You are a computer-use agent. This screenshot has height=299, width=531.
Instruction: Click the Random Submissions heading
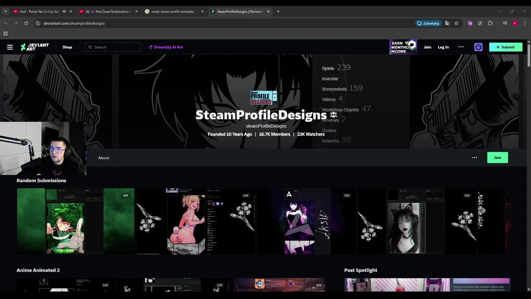click(x=41, y=181)
